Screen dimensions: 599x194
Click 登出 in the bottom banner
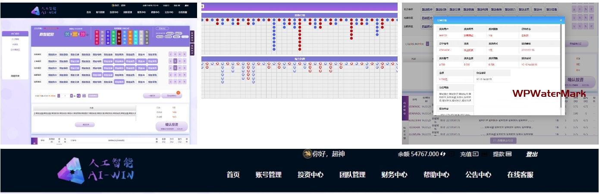pyautogui.click(x=531, y=154)
